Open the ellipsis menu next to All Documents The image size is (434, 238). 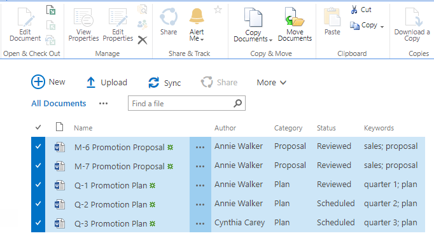tap(104, 104)
